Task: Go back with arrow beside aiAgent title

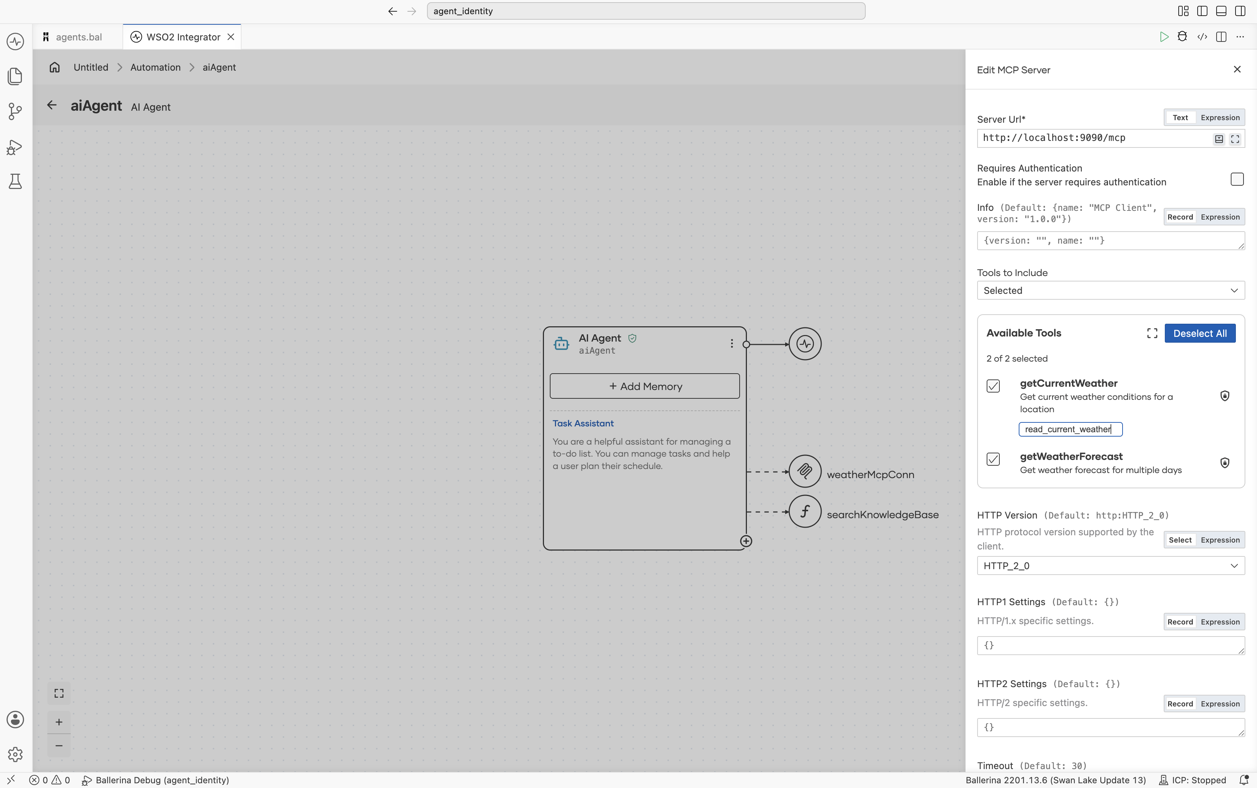Action: coord(52,105)
